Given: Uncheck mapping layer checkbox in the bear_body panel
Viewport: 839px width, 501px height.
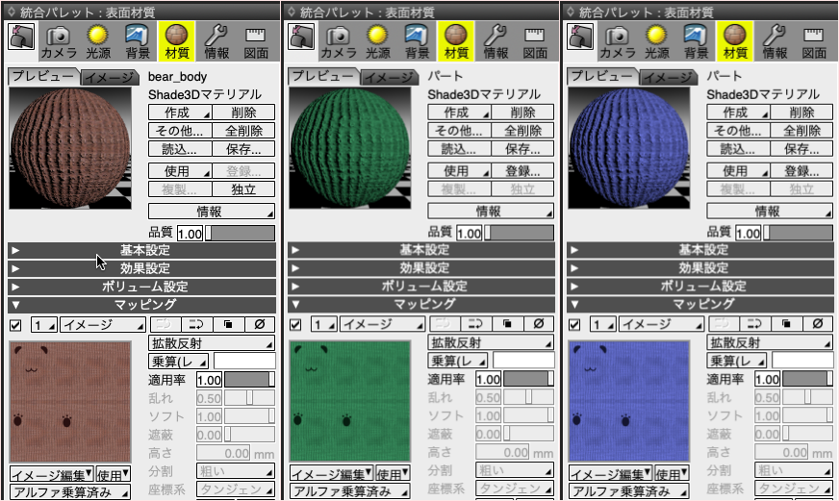Looking at the screenshot, I should 15,325.
